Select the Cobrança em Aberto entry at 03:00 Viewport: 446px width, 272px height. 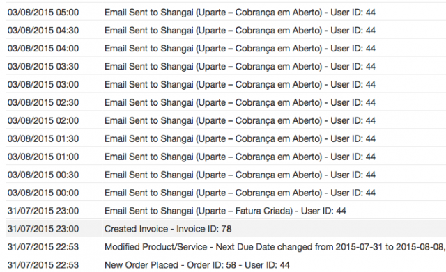[x=240, y=85]
